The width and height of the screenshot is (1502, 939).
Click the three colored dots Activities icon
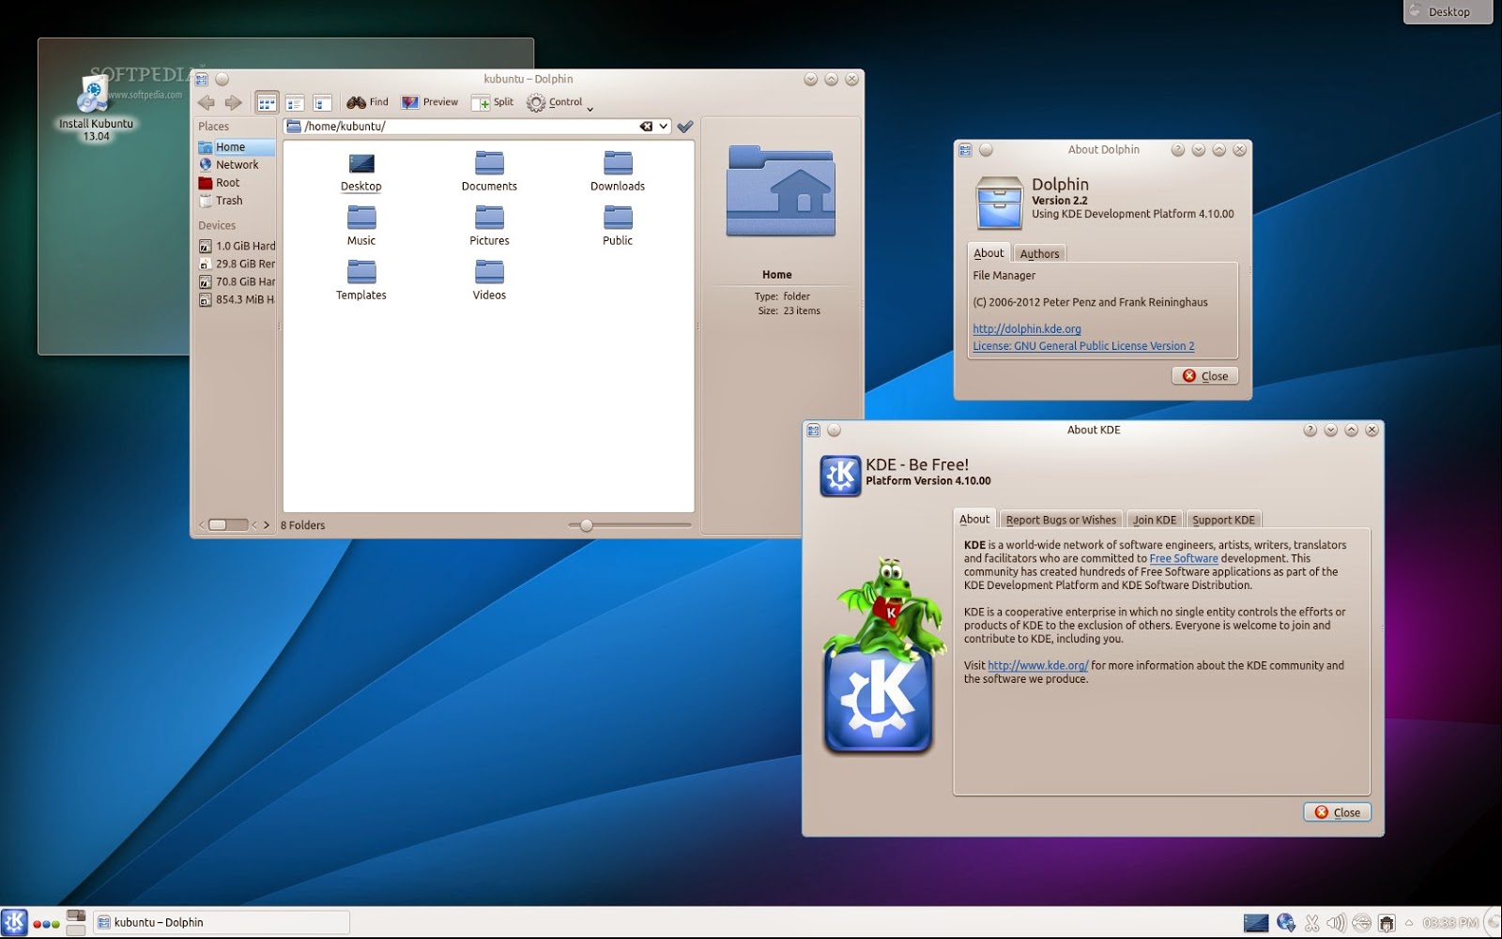click(x=46, y=923)
